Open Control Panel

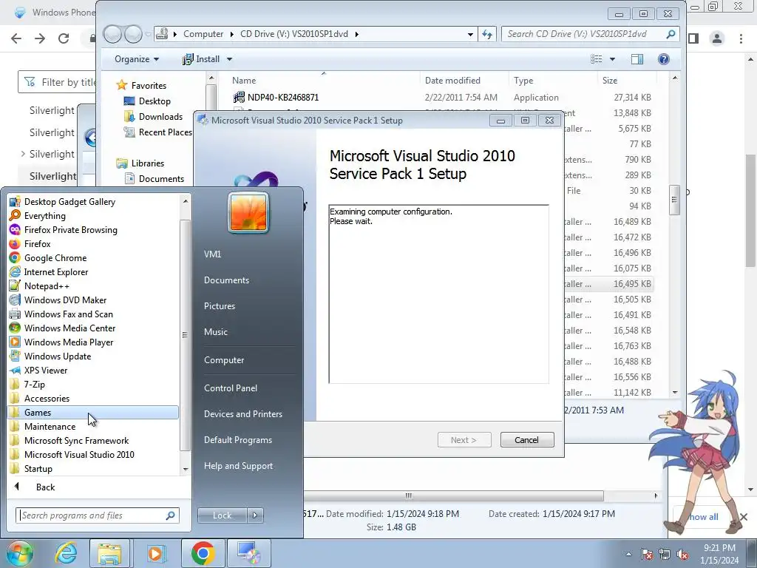click(x=231, y=388)
